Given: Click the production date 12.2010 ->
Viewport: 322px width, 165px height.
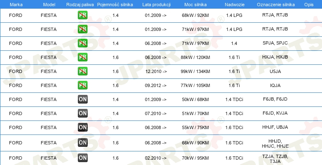Looking at the screenshot, I should 156,71.
